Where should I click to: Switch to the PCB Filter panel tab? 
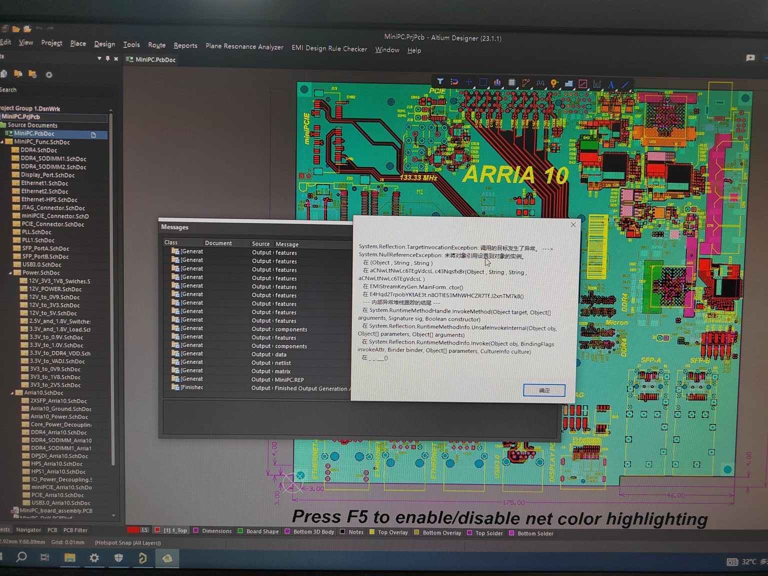click(x=75, y=530)
